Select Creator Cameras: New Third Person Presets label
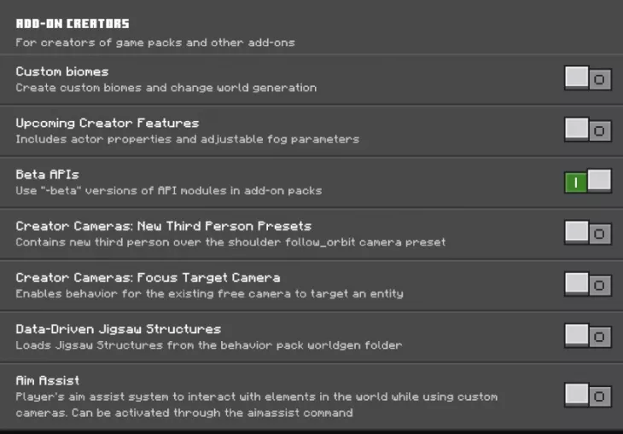This screenshot has height=434, width=623. coord(163,226)
